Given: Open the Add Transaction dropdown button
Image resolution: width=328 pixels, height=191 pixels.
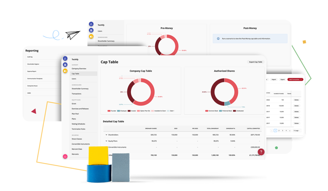Looking at the screenshot, I should (295, 79).
